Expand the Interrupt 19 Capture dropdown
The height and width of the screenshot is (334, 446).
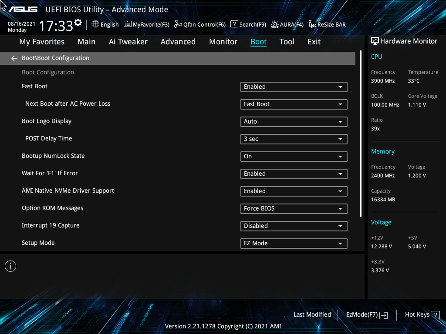(294, 226)
